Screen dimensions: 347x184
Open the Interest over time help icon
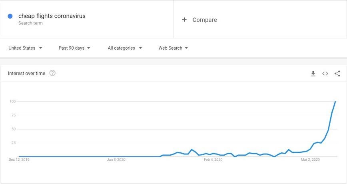(52, 73)
